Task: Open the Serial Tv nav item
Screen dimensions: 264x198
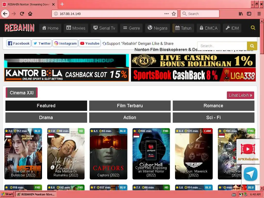Action: click(x=104, y=28)
